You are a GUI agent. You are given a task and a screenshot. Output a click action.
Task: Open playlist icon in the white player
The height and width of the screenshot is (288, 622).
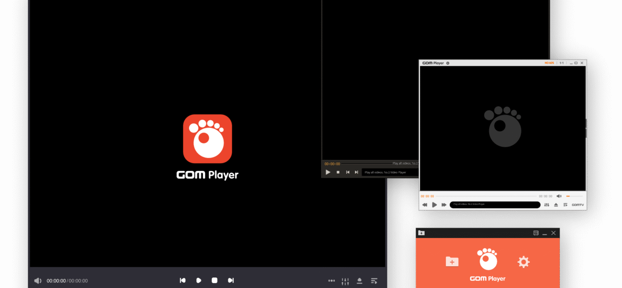click(x=565, y=205)
